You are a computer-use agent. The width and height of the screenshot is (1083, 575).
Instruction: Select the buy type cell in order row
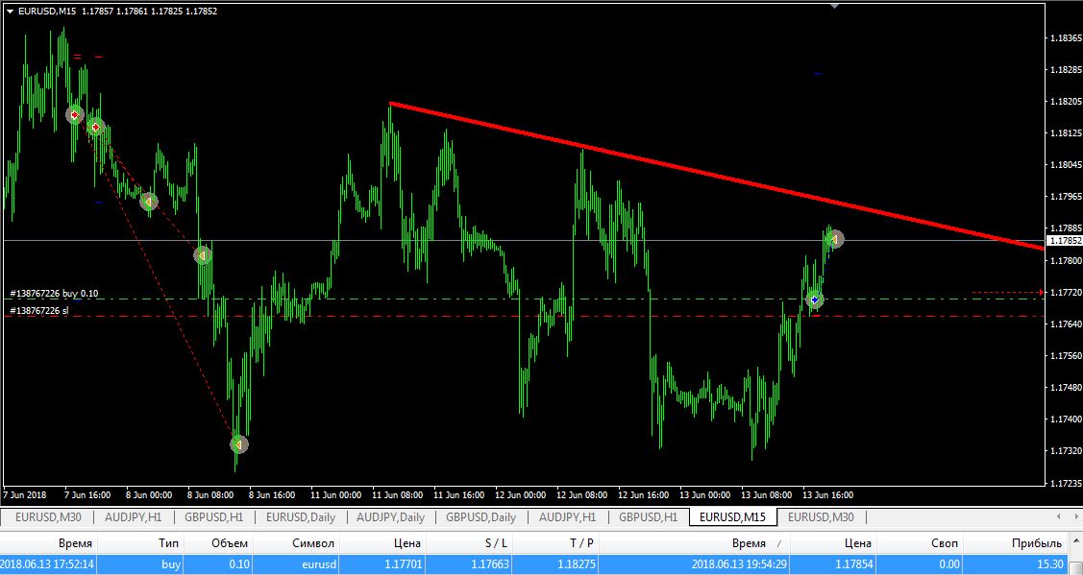[x=170, y=563]
